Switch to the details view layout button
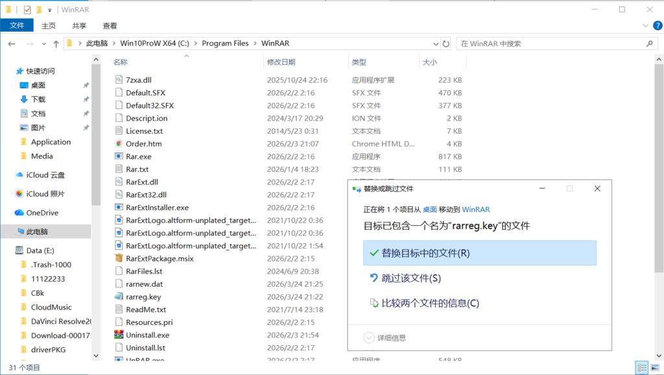Viewport: 664px width, 375px height. tap(641, 367)
